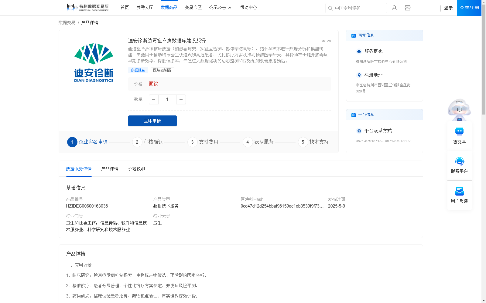Click the 立即申请 button
This screenshot has width=486, height=303.
click(152, 121)
